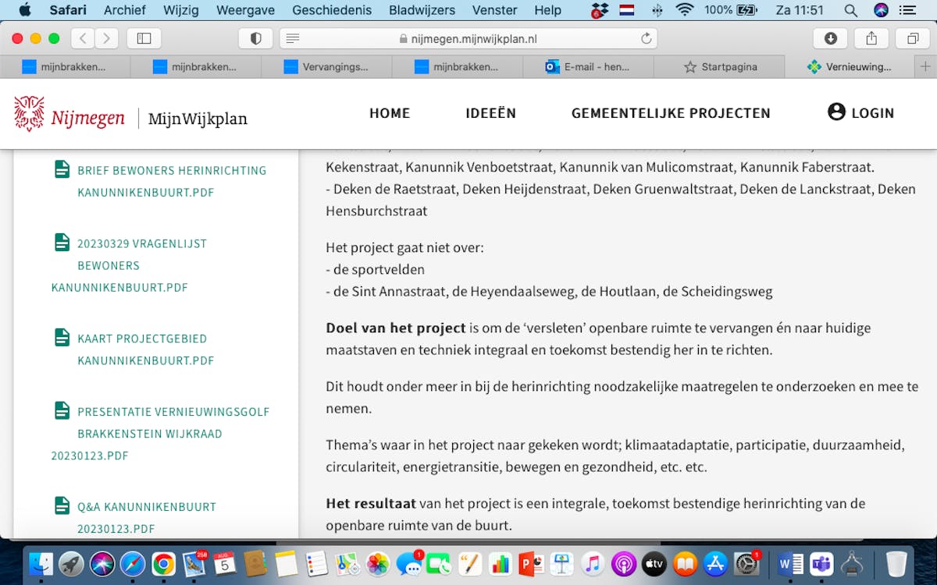Screen dimensions: 937x585
Task: Open the Bladwijzers menu
Action: click(422, 10)
